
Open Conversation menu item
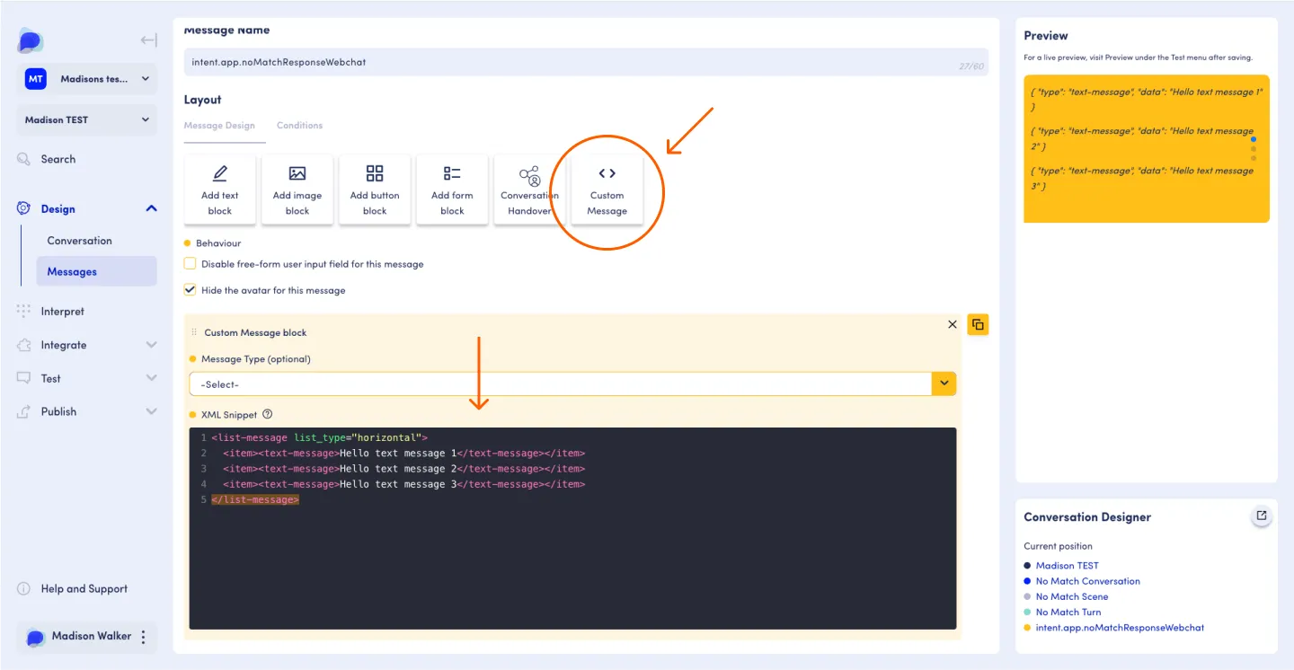(80, 241)
